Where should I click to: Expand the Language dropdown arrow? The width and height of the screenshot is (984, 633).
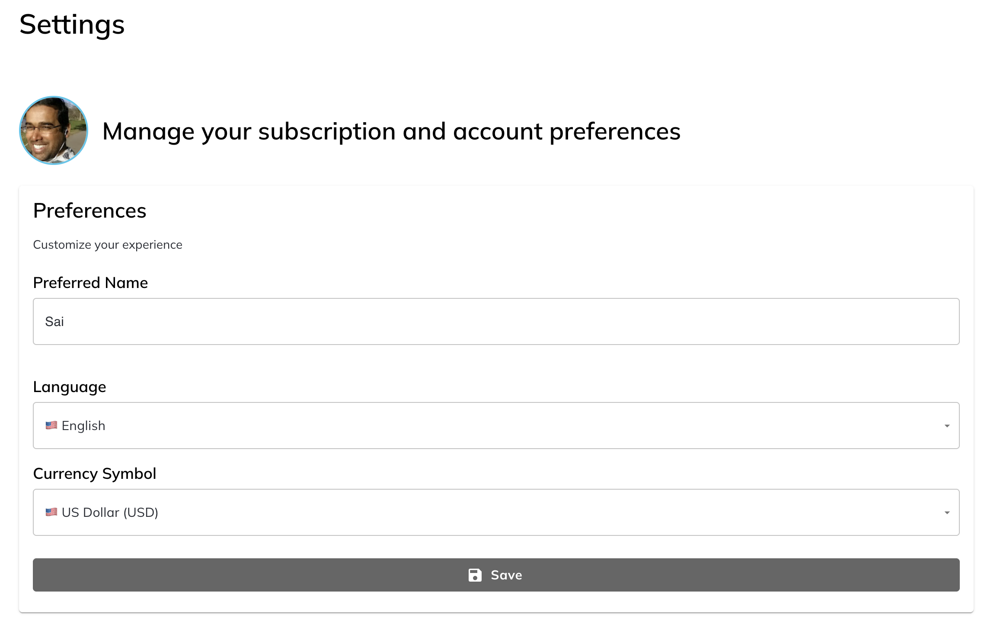947,426
